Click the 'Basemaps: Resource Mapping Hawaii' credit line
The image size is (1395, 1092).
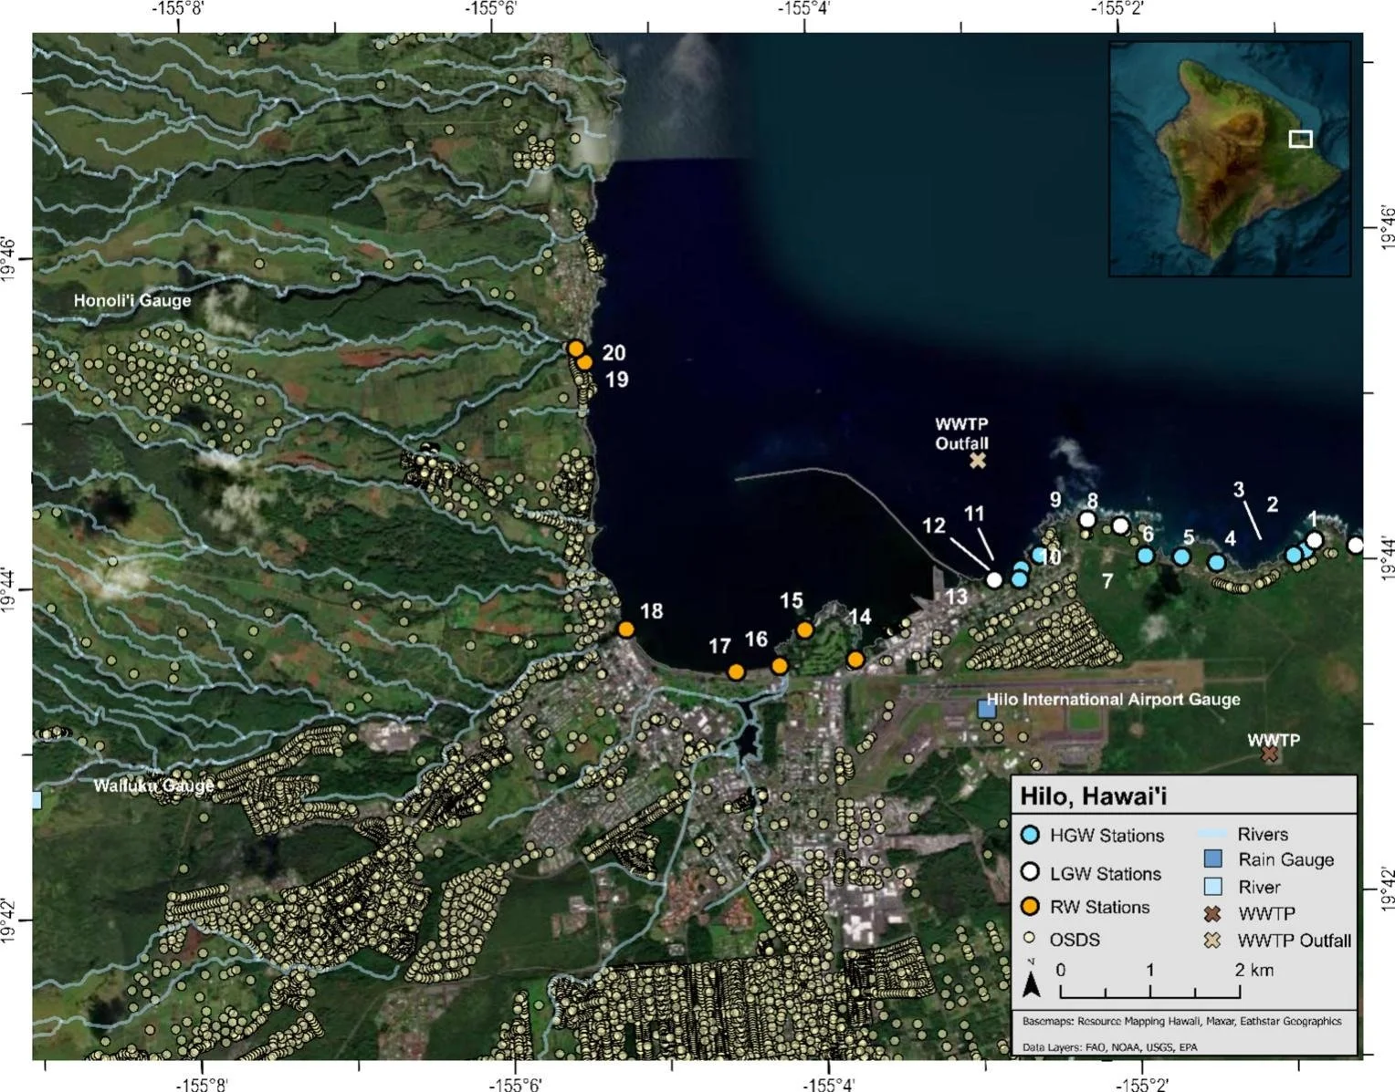click(x=1182, y=1021)
